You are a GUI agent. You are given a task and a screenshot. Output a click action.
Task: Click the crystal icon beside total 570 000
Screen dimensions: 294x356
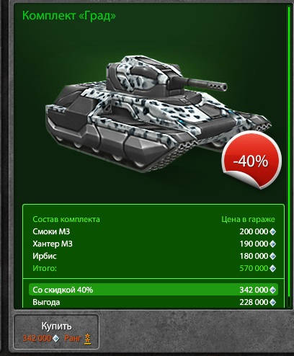pyautogui.click(x=272, y=269)
